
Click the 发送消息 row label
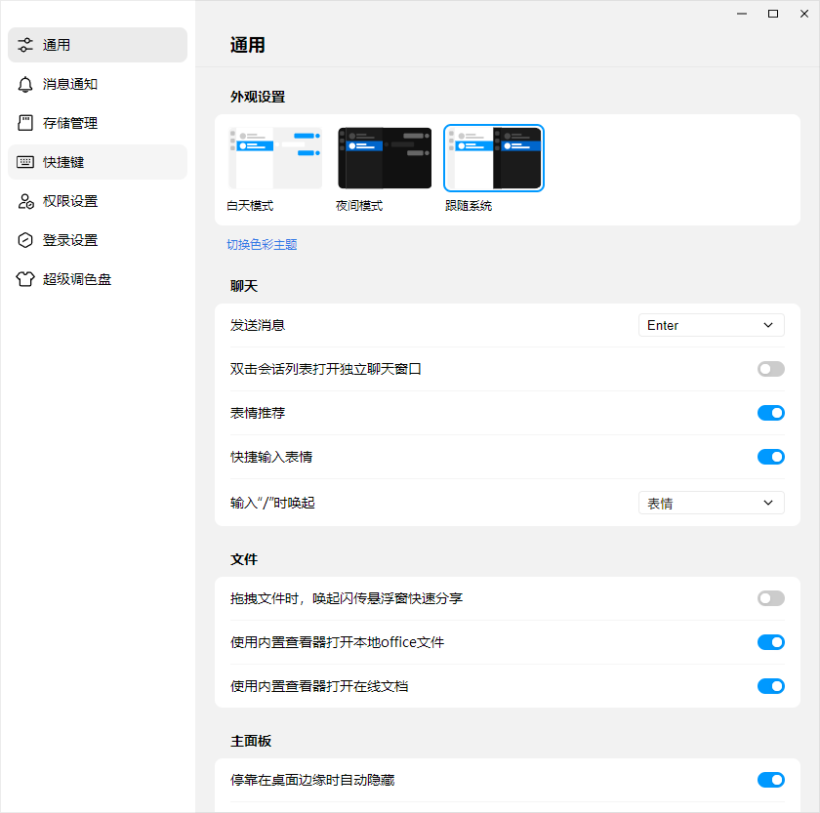click(258, 325)
